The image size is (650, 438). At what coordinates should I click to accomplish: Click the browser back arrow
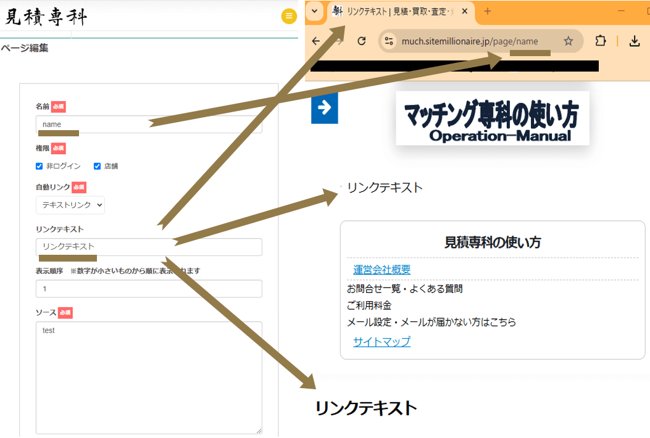coord(316,41)
